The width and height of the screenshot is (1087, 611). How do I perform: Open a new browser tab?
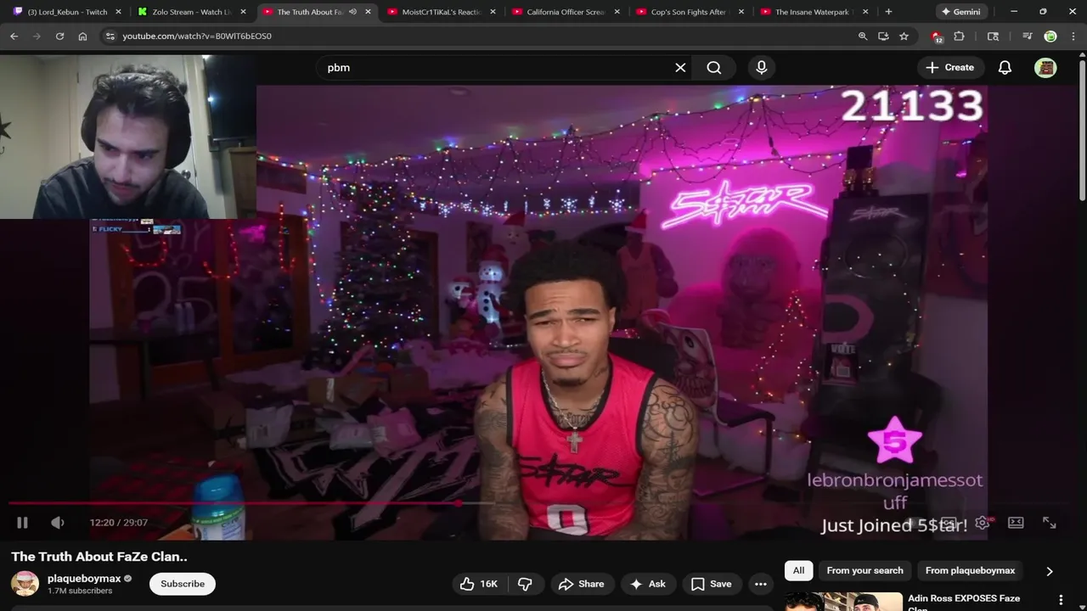pyautogui.click(x=888, y=12)
